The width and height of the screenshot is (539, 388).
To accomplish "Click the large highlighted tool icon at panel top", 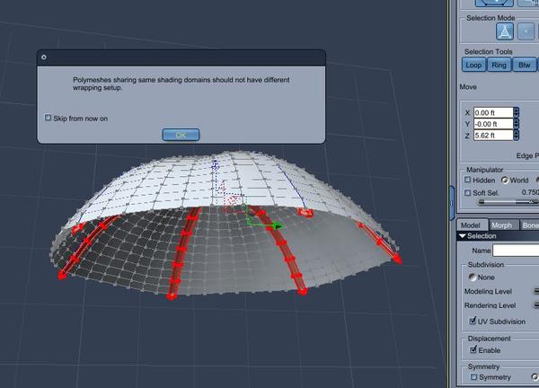I will click(494, 3).
